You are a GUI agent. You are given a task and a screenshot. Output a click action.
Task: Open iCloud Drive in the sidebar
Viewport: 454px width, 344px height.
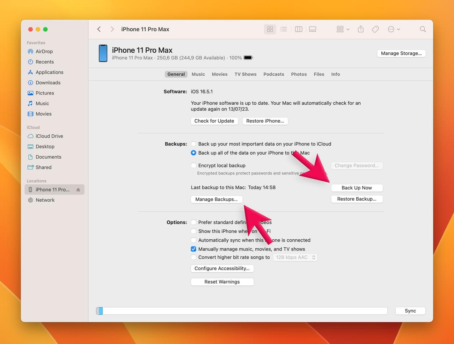tap(49, 136)
